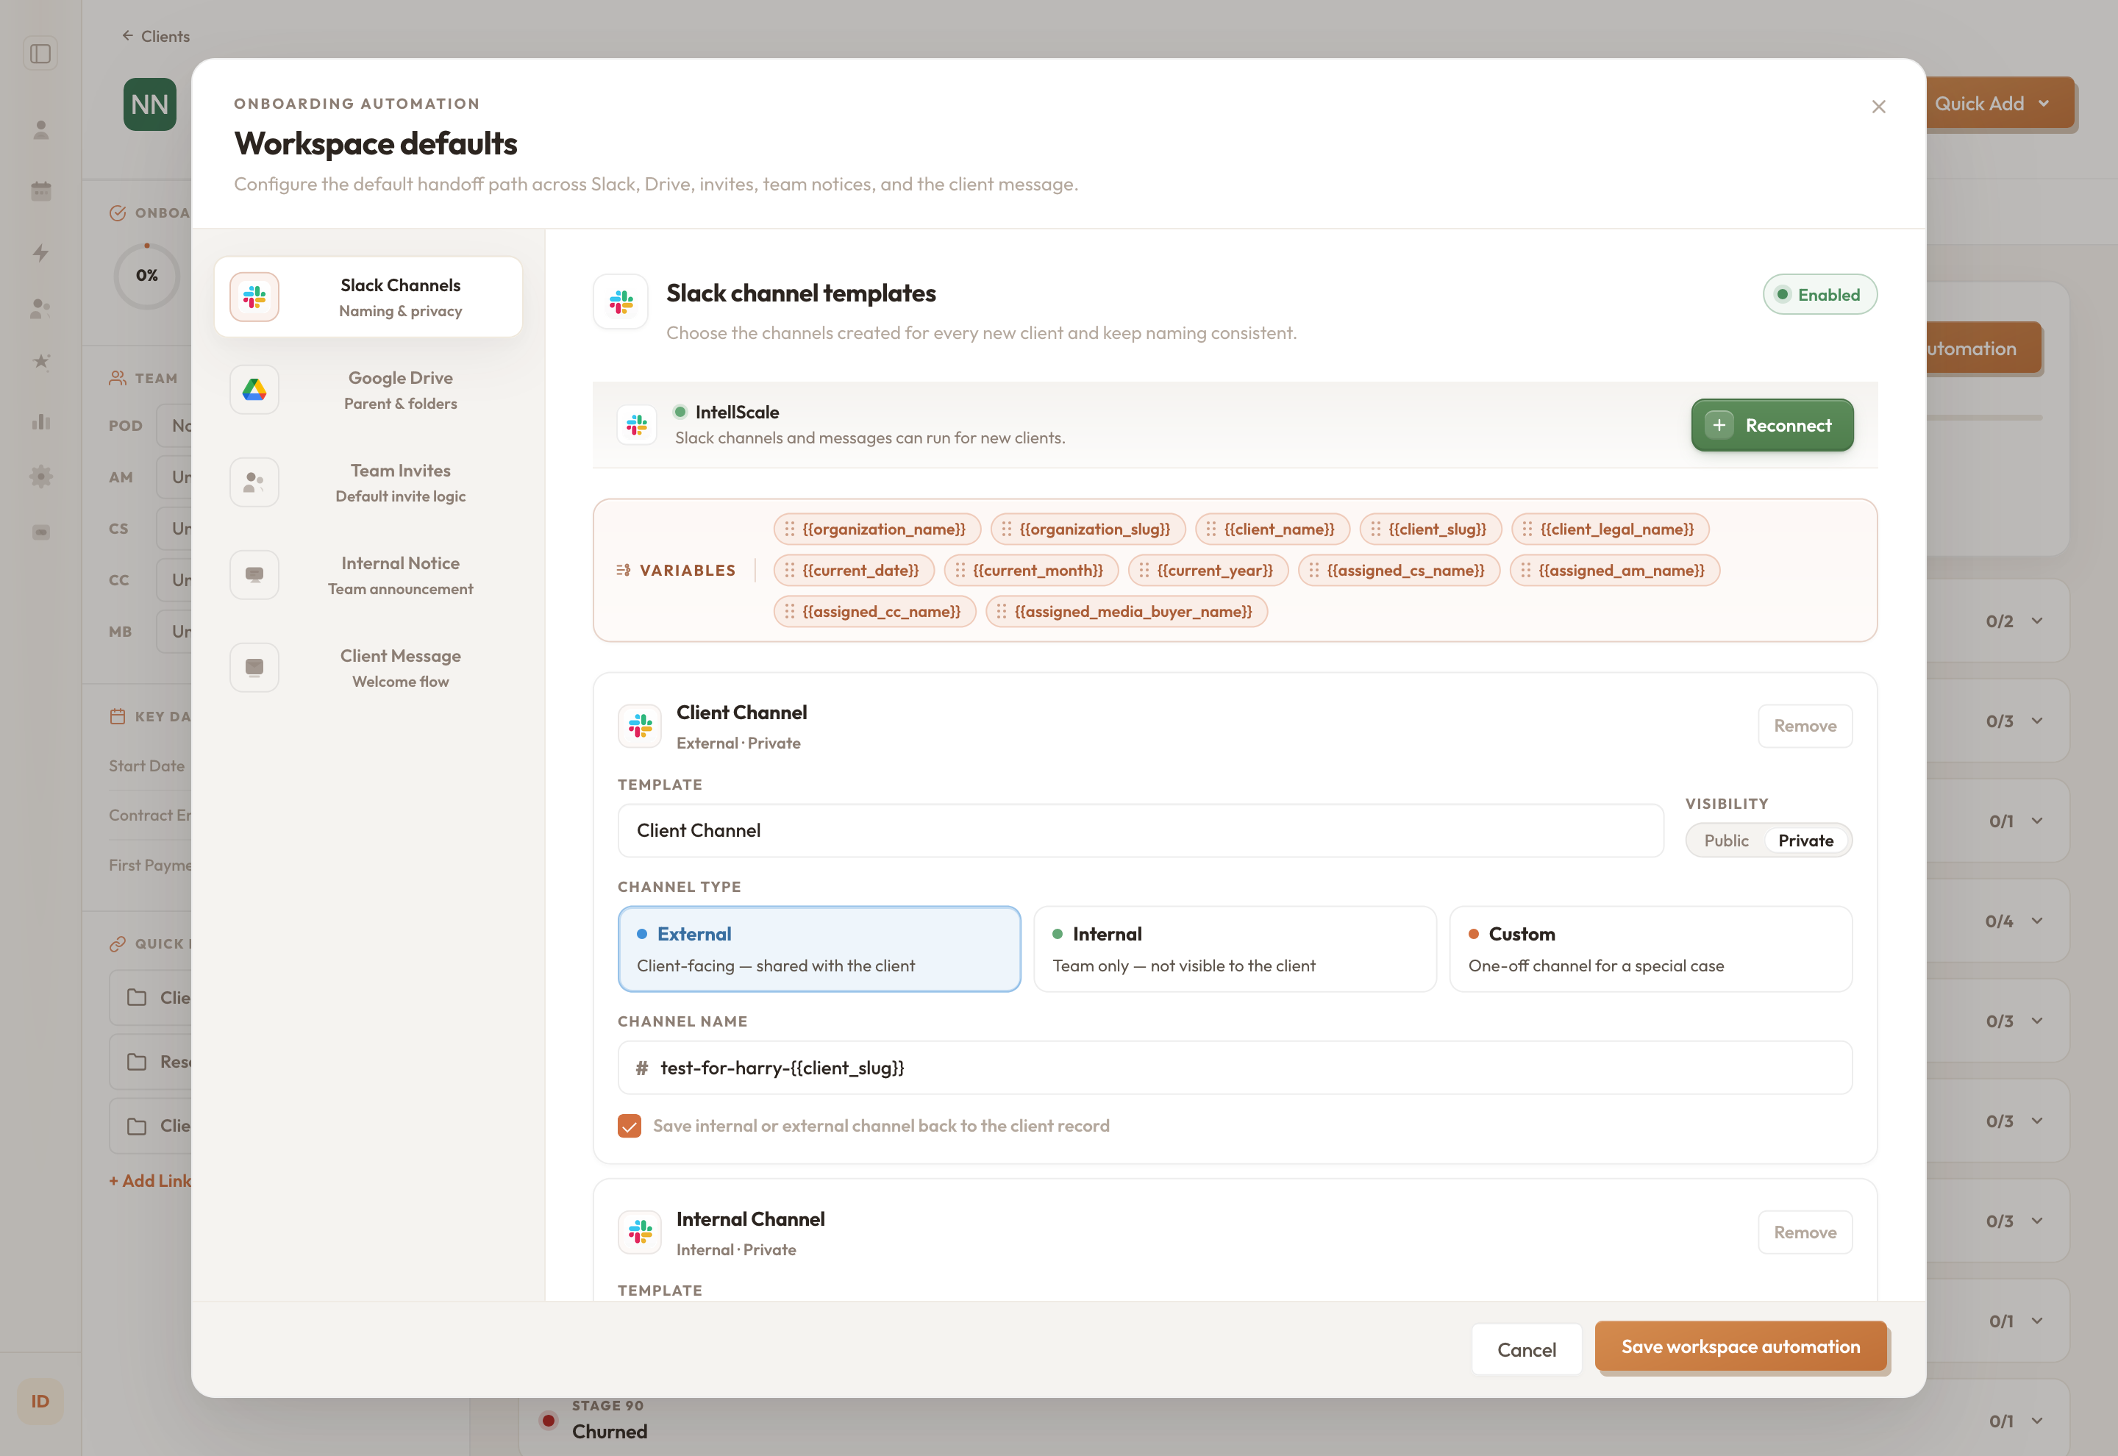Insert the {{assigned_media_buyer_name}} variable chip
The width and height of the screenshot is (2118, 1456).
tap(1127, 611)
